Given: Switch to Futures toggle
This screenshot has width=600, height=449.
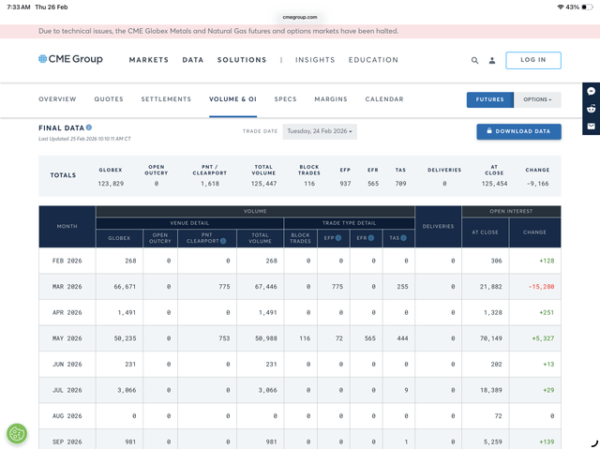Looking at the screenshot, I should 489,99.
